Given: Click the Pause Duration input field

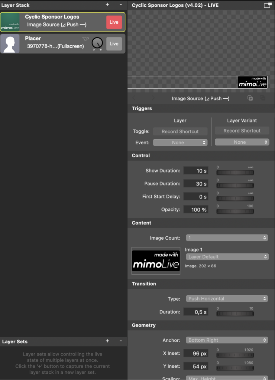Looking at the screenshot, I should point(195,183).
